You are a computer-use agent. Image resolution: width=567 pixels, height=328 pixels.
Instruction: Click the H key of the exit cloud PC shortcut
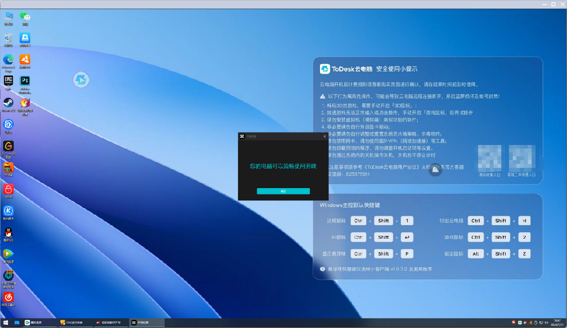(x=524, y=221)
